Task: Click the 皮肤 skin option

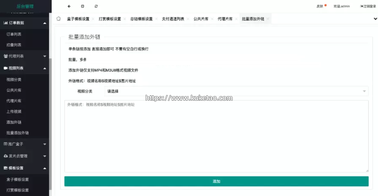Action: tap(320, 6)
